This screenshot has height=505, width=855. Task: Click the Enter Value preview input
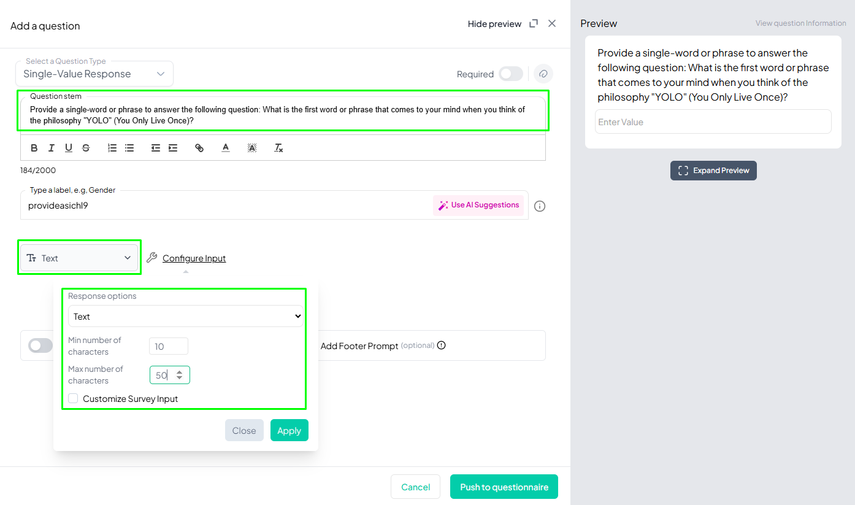[713, 121]
